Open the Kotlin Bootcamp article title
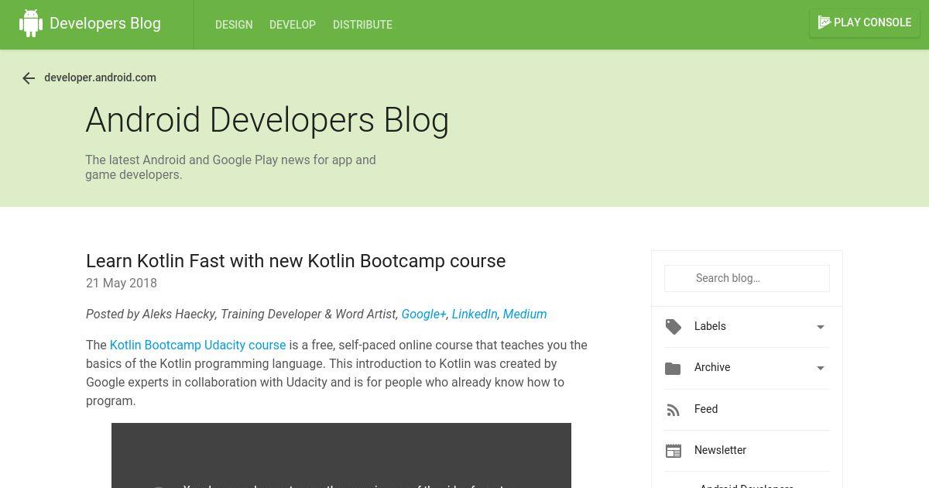This screenshot has height=488, width=929. 296,261
